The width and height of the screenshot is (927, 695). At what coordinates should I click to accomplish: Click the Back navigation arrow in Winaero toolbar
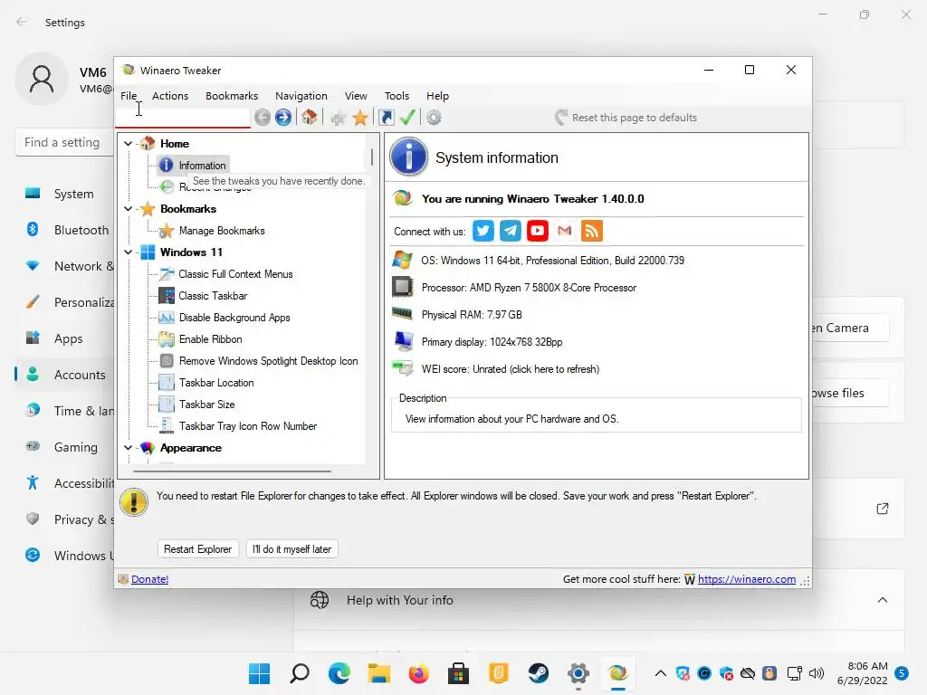pyautogui.click(x=263, y=118)
